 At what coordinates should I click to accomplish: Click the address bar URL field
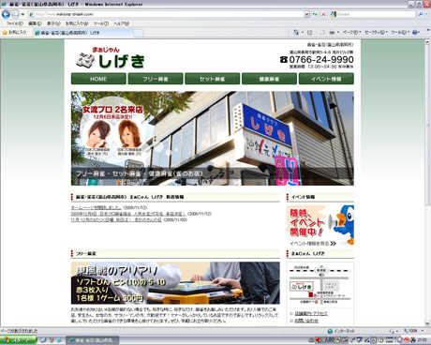[x=166, y=14]
